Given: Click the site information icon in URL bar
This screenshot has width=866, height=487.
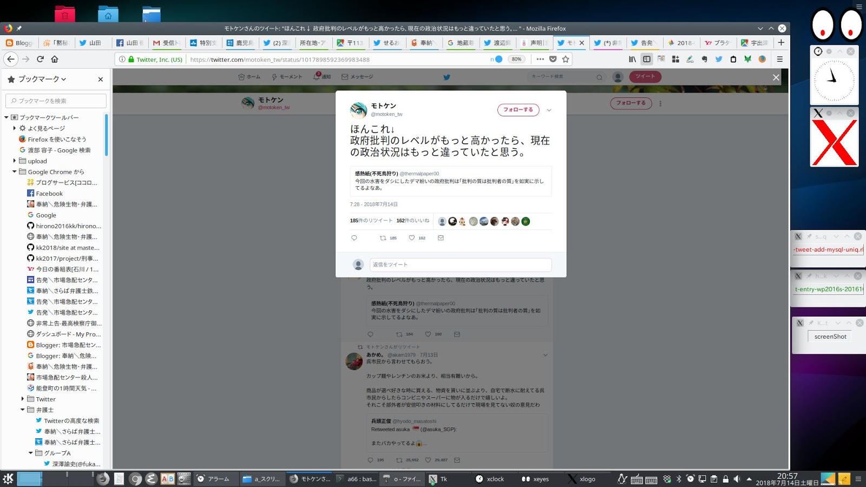Looking at the screenshot, I should (122, 59).
